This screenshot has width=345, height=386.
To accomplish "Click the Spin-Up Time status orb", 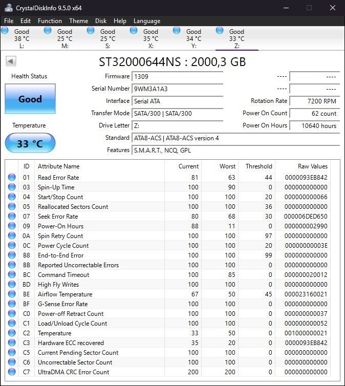I will point(12,187).
